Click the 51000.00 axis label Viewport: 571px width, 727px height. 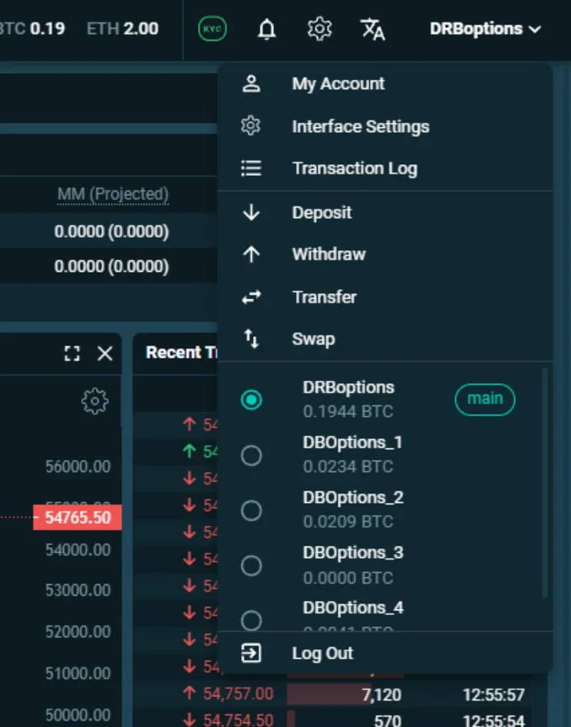[x=78, y=673]
